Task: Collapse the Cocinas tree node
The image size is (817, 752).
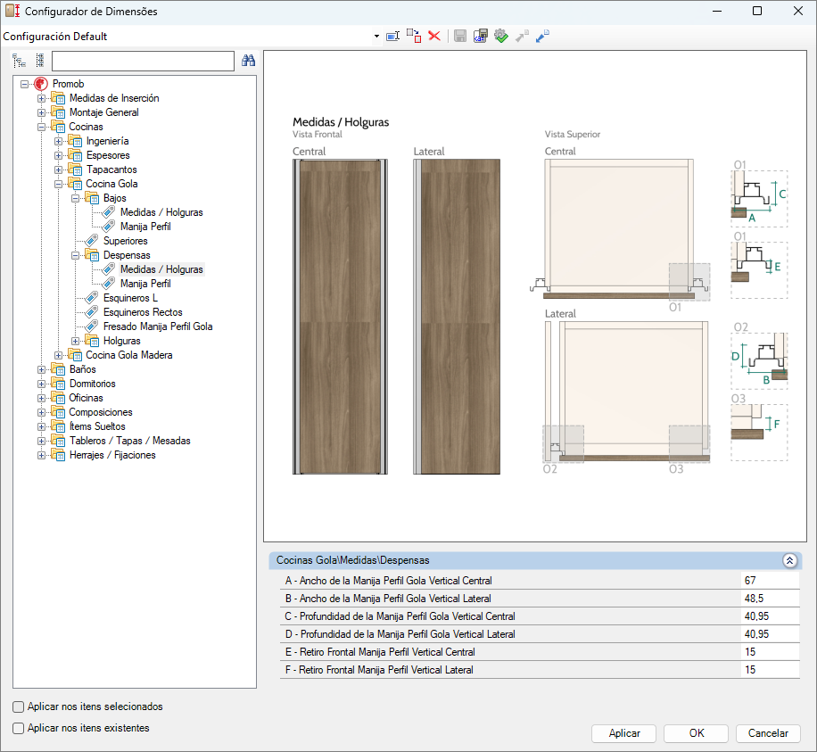Action: (41, 127)
